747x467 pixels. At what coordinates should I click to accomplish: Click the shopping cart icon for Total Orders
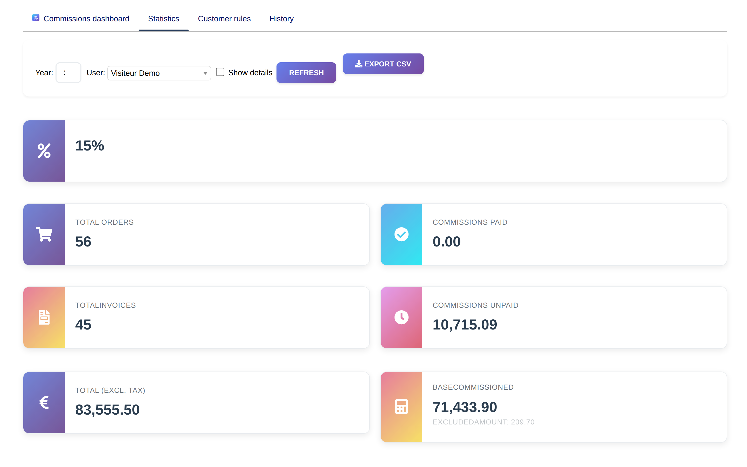44,234
